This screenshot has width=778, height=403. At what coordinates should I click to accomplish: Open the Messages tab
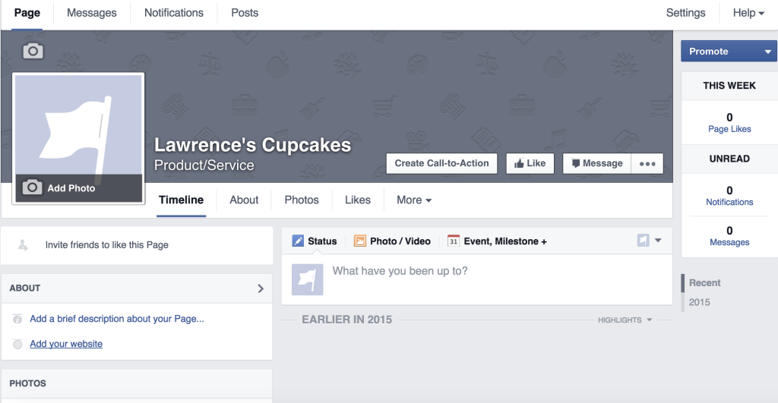[92, 13]
